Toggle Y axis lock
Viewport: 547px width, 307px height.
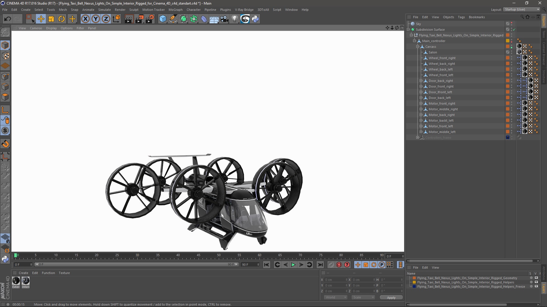click(x=96, y=19)
